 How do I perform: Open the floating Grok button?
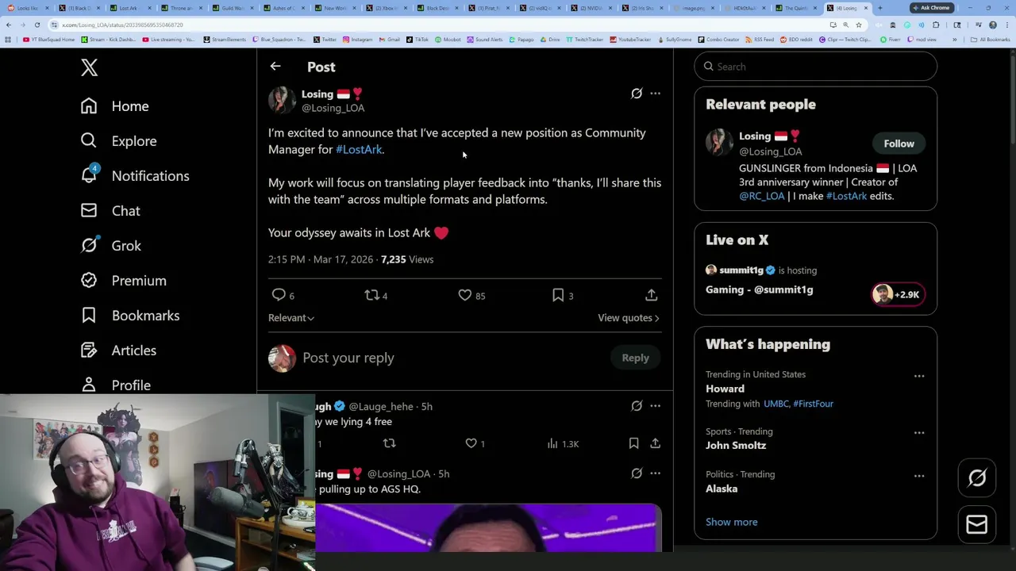coord(977,478)
